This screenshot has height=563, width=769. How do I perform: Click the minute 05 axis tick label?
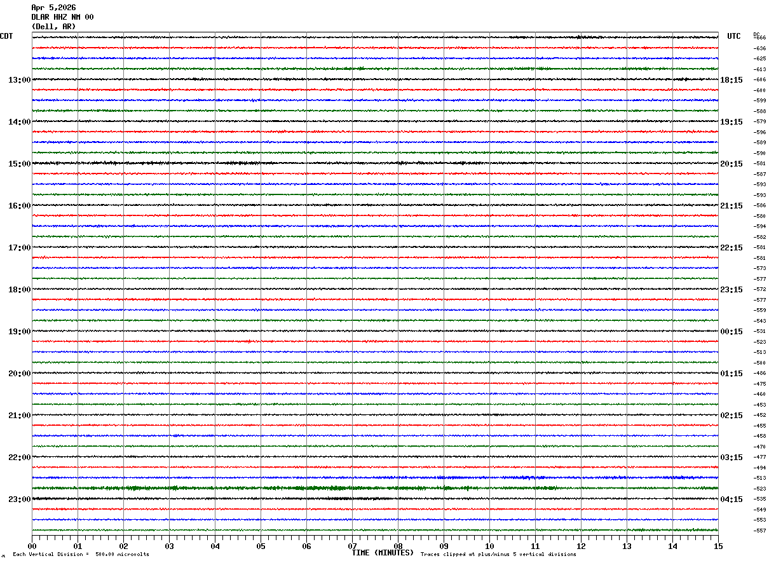pos(261,546)
